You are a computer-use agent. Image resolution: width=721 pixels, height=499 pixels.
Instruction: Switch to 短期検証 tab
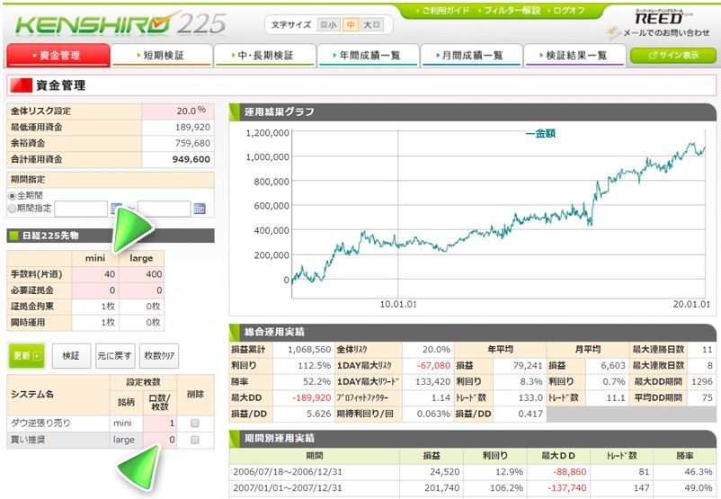[x=162, y=56]
